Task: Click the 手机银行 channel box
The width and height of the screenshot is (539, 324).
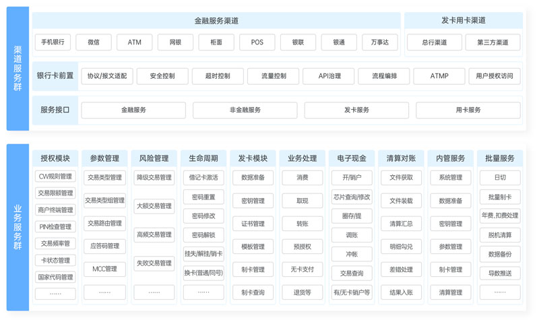Action: click(53, 42)
